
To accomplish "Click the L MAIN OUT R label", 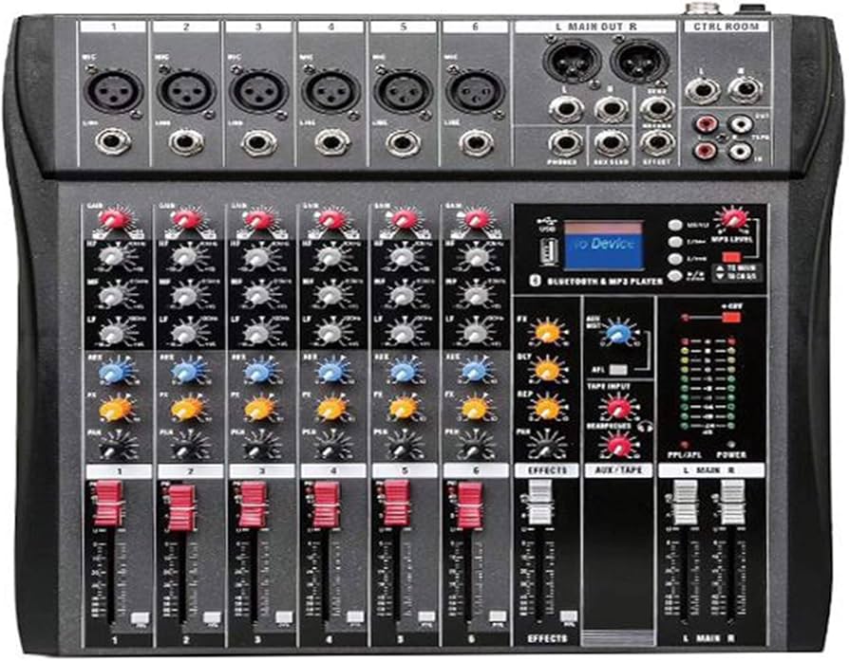I will [595, 26].
